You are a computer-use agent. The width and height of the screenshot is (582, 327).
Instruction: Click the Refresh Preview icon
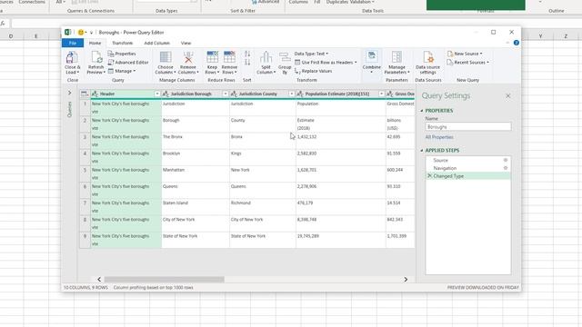click(96, 58)
